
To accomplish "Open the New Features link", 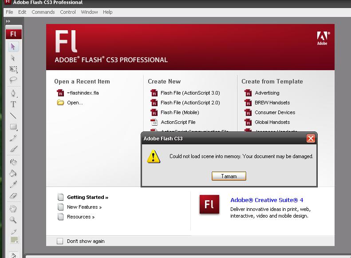I will (x=84, y=207).
